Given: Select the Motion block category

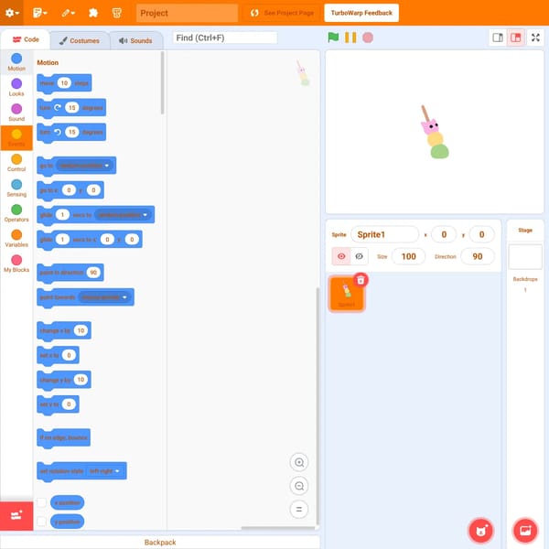Looking at the screenshot, I should [16, 62].
